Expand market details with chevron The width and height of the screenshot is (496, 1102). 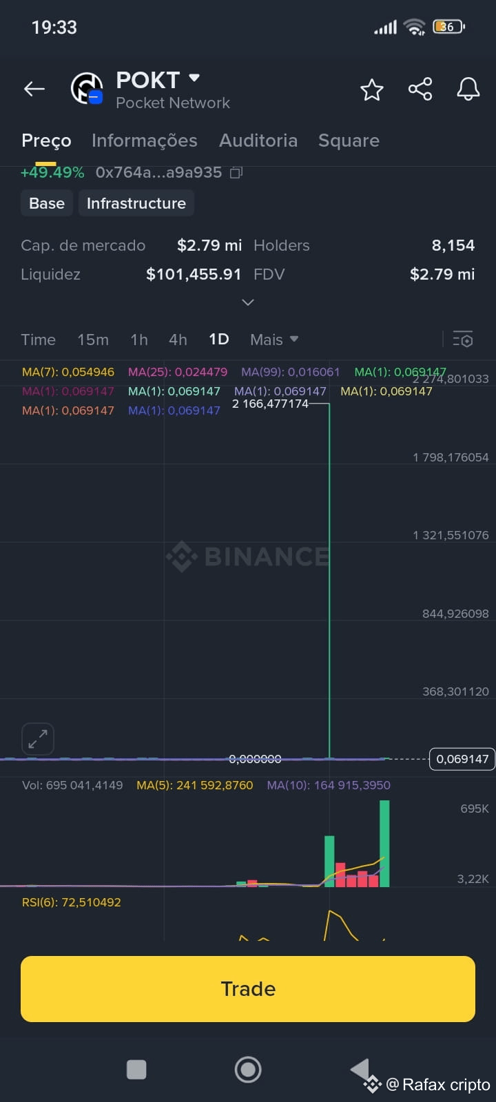coord(248,302)
